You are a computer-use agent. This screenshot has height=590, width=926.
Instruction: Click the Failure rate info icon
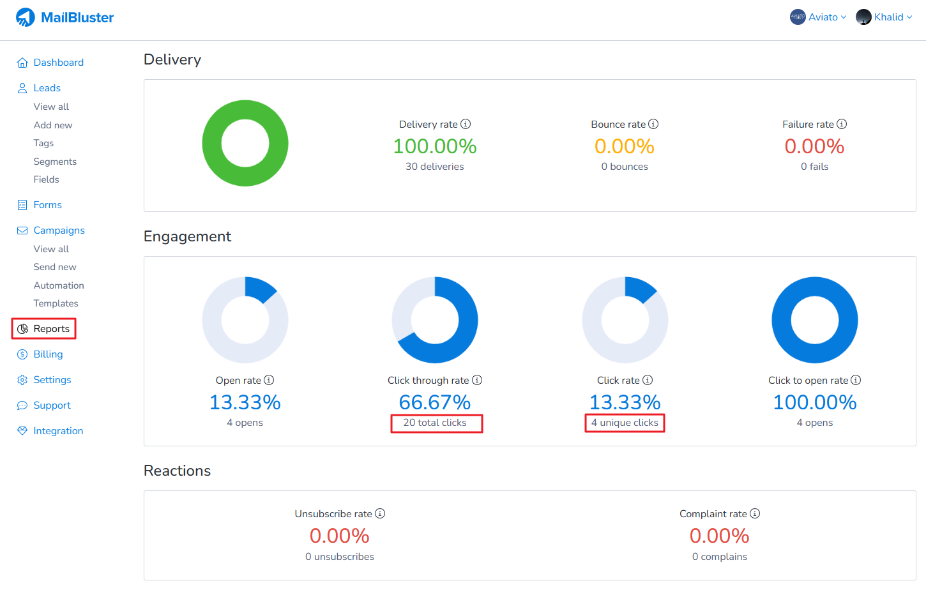pyautogui.click(x=842, y=124)
